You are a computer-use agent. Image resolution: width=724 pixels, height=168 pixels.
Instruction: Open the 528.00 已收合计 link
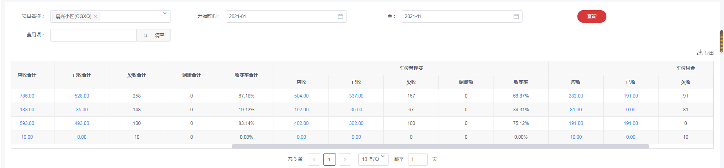click(x=82, y=96)
